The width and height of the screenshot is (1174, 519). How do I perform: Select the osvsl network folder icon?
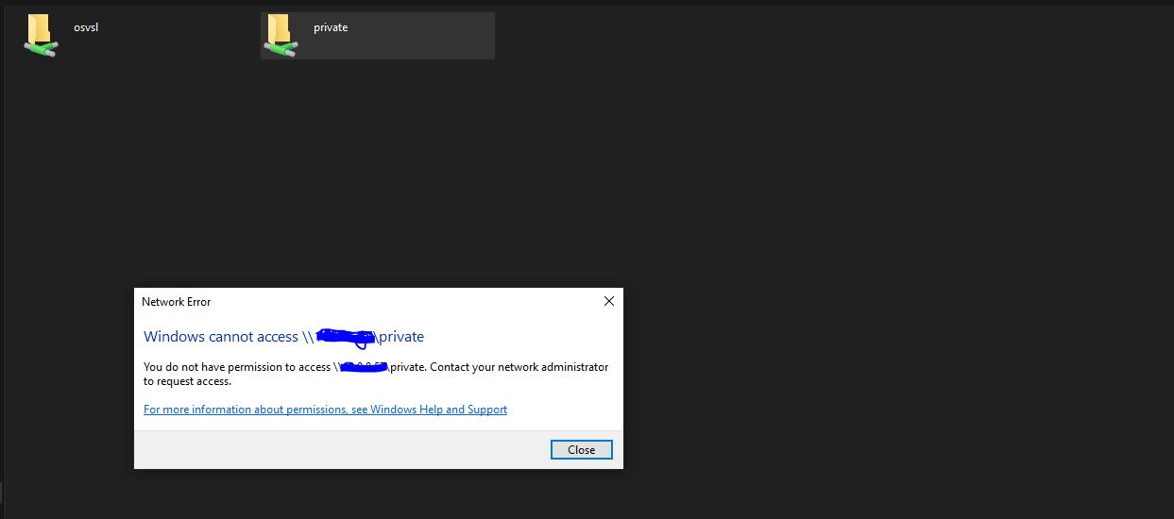[x=41, y=36]
